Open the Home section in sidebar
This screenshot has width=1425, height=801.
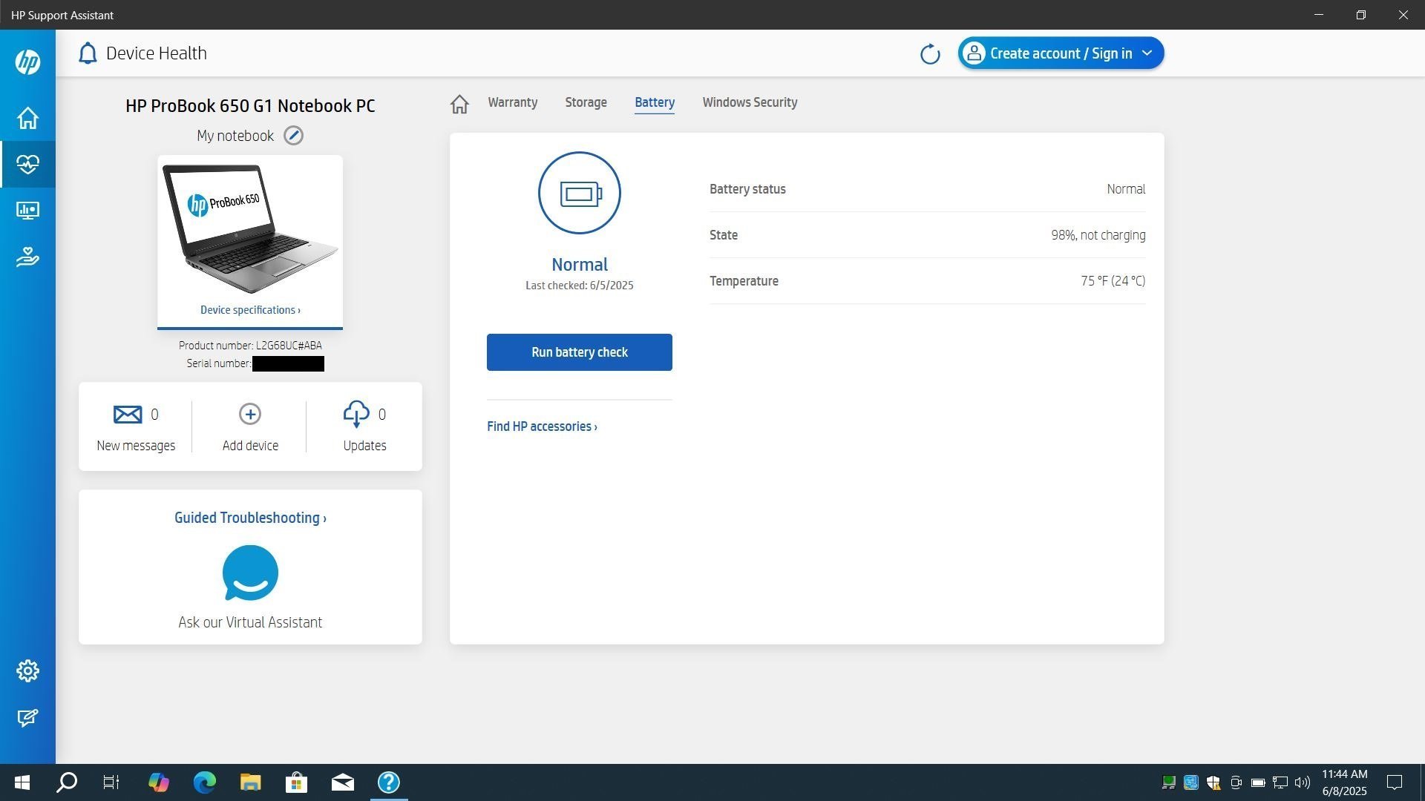27,118
